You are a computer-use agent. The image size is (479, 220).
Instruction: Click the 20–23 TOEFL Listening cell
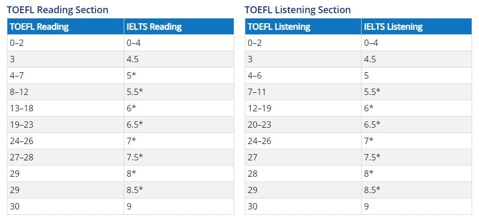pos(303,125)
